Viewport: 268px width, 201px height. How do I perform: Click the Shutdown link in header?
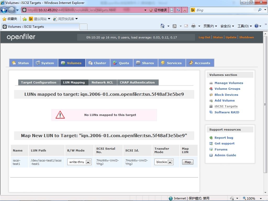(x=247, y=37)
